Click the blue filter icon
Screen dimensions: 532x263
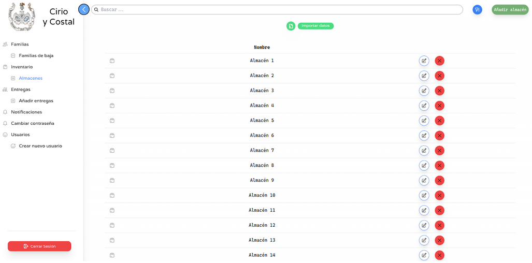[x=477, y=10]
